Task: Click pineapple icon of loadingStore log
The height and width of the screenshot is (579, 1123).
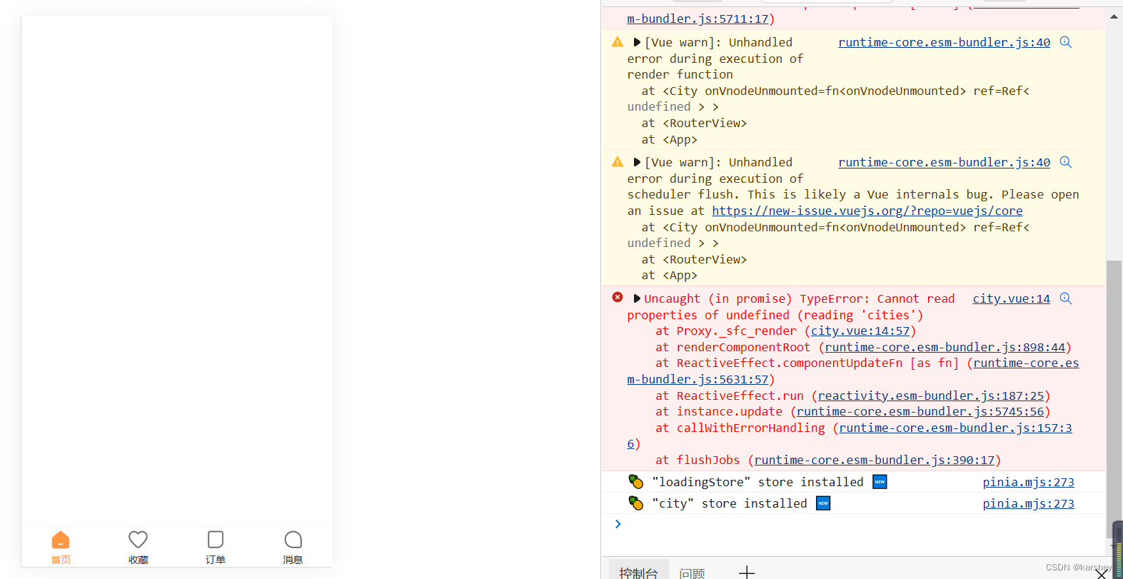Action: tap(636, 482)
